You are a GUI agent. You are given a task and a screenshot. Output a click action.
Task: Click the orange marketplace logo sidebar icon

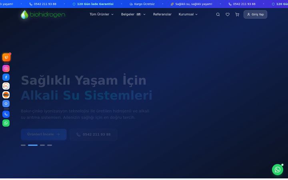coord(6,95)
